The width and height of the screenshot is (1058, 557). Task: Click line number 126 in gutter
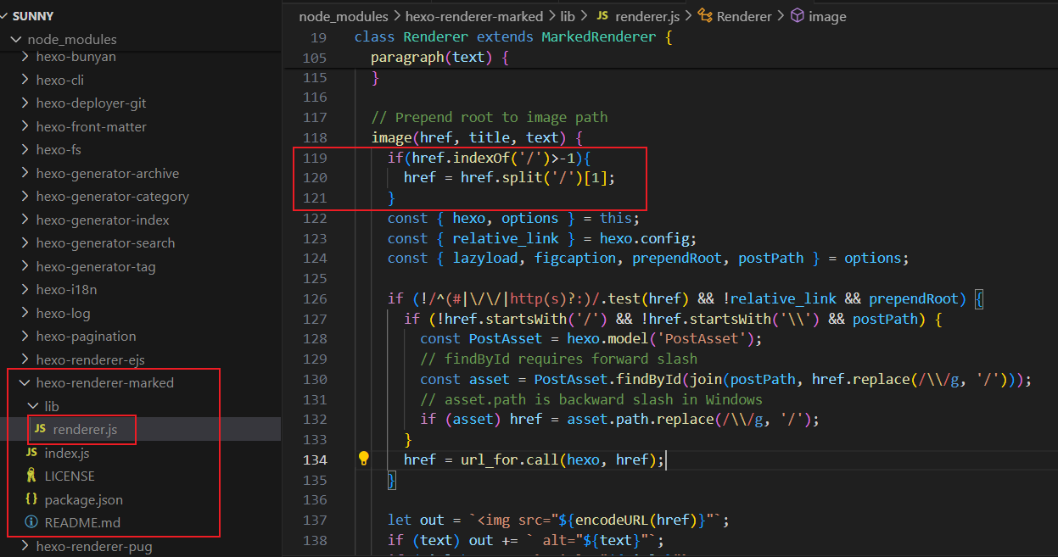(315, 298)
